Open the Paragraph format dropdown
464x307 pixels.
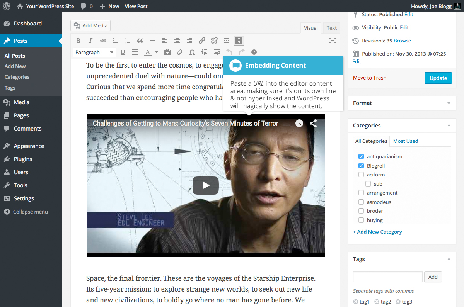94,52
